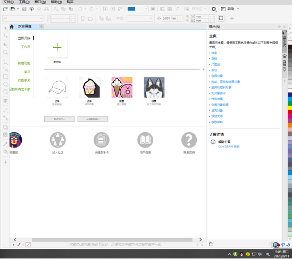Open the 获取更多 welcome section
The image size is (292, 259).
24,81
